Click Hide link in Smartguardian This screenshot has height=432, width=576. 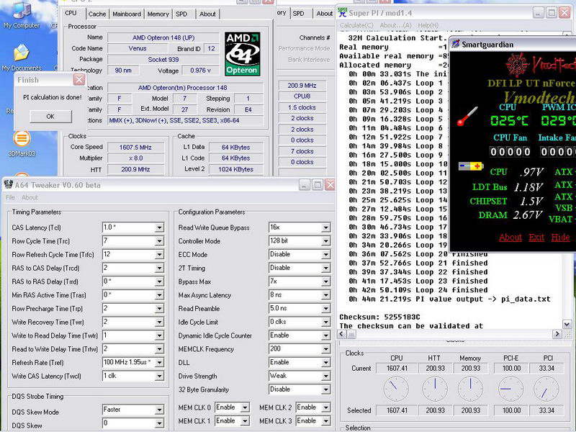tap(560, 238)
